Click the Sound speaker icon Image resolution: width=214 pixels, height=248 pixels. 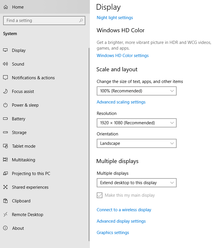[5, 64]
